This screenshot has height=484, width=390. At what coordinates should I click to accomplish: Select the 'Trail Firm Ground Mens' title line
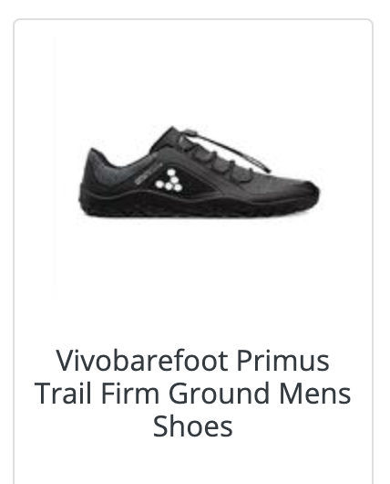(x=193, y=394)
